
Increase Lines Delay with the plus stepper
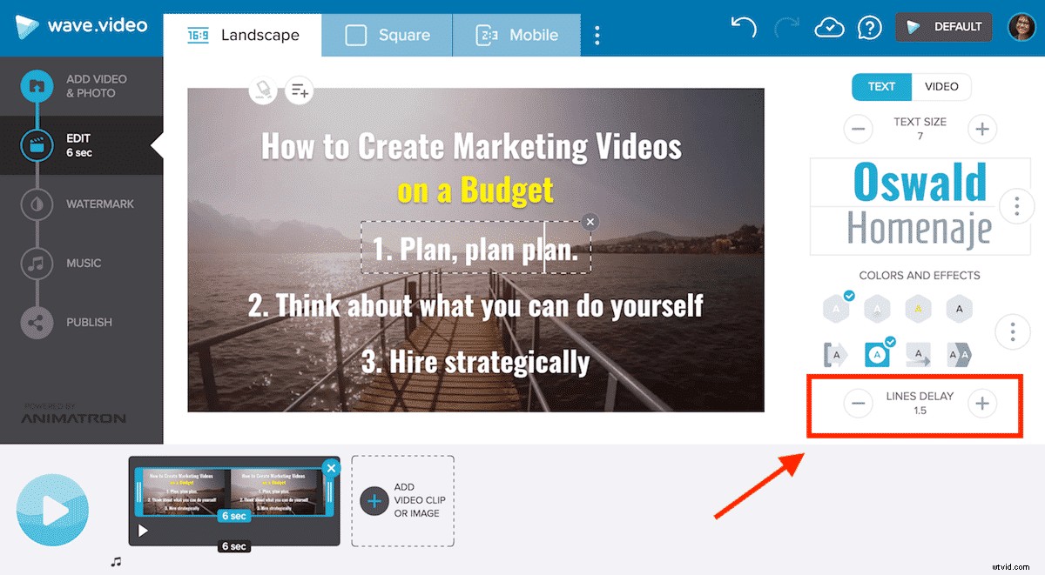[x=981, y=404]
